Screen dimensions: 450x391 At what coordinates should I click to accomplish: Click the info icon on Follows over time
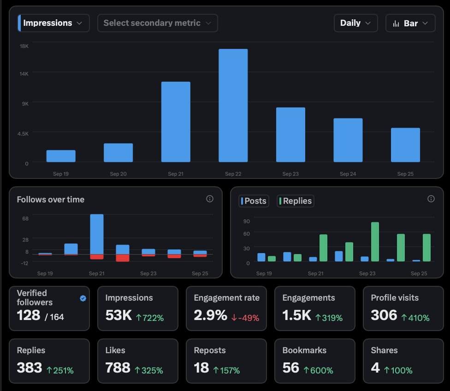(210, 199)
